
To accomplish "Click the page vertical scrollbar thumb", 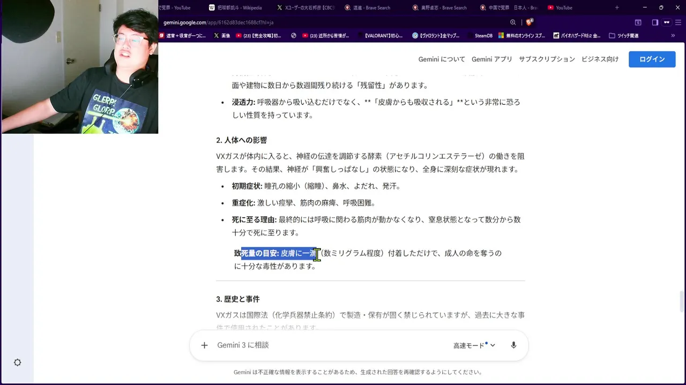I will [x=681, y=301].
